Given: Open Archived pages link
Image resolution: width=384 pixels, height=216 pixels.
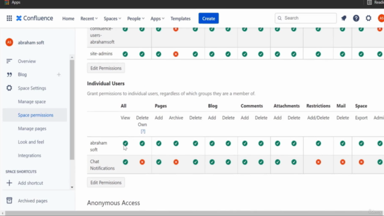Looking at the screenshot, I should click(32, 200).
